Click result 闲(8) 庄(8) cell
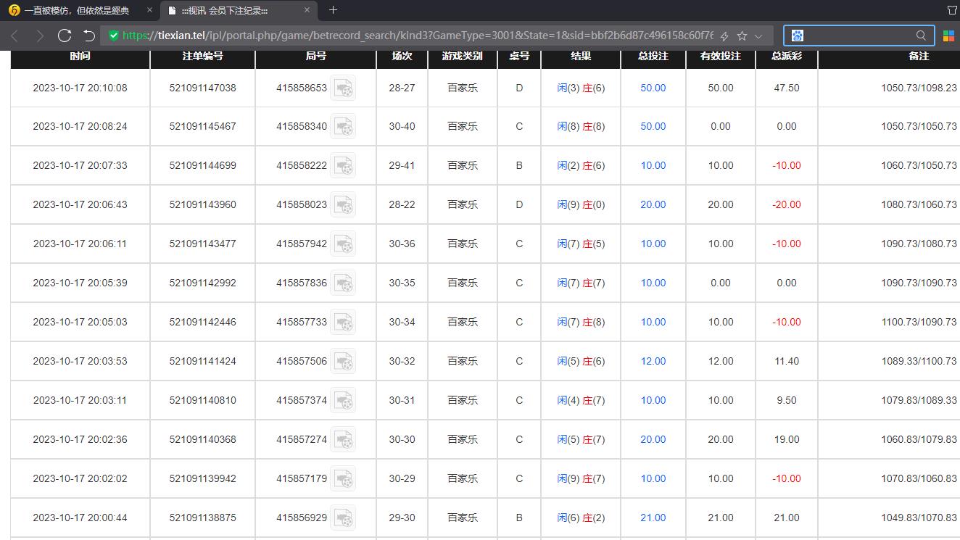This screenshot has width=960, height=540. 581,126
